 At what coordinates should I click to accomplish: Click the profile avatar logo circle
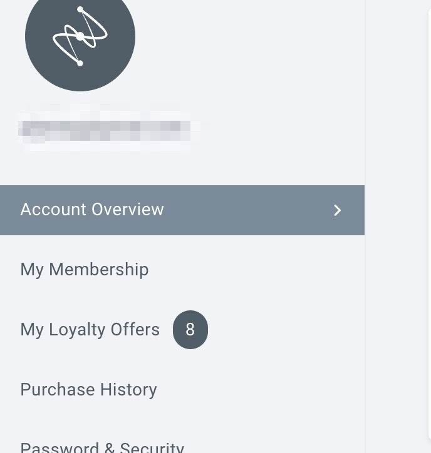click(80, 38)
